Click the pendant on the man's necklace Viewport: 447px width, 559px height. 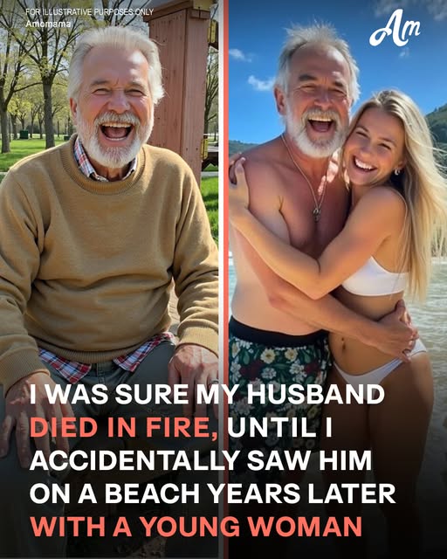pyautogui.click(x=316, y=214)
